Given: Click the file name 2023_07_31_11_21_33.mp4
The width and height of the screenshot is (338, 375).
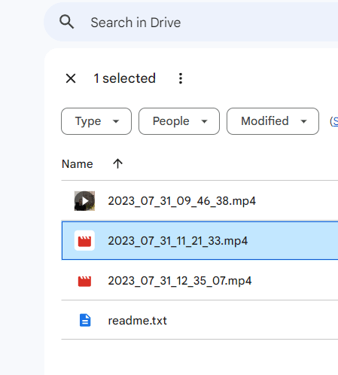Looking at the screenshot, I should pyautogui.click(x=178, y=241).
